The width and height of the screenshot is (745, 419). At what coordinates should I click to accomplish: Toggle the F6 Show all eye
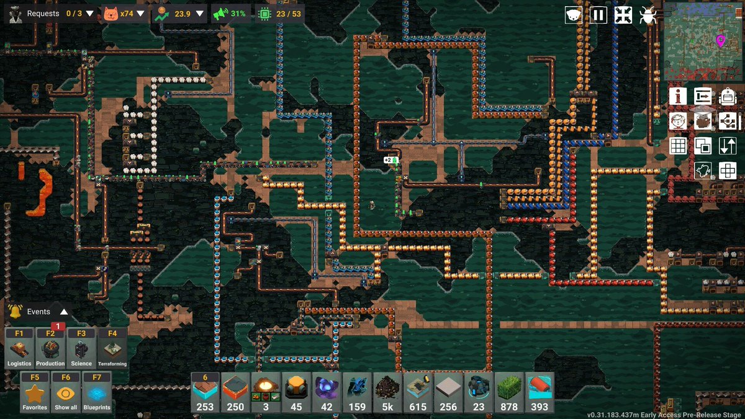(66, 392)
